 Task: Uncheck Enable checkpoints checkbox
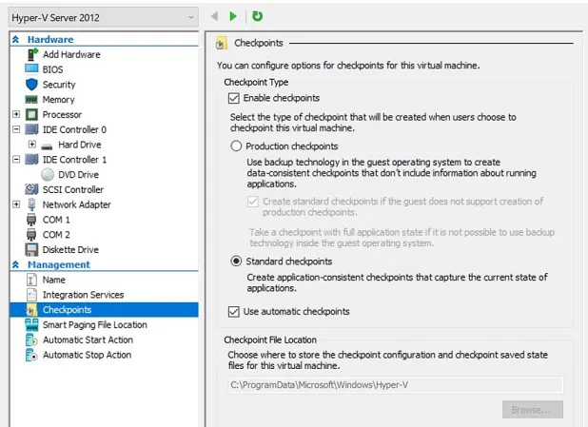[234, 98]
